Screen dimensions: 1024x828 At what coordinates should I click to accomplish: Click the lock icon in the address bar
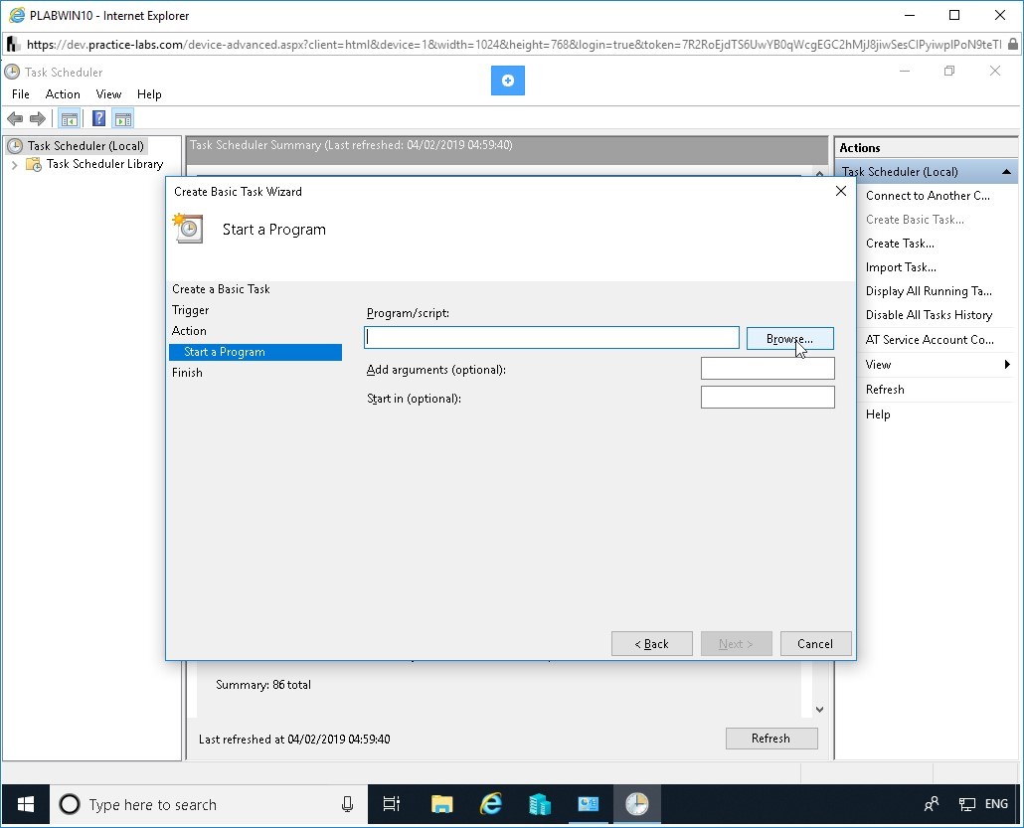(x=1012, y=45)
